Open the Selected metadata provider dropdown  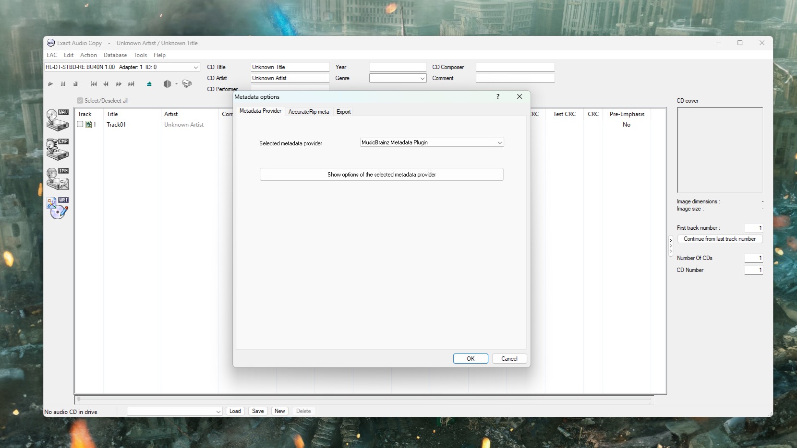432,142
